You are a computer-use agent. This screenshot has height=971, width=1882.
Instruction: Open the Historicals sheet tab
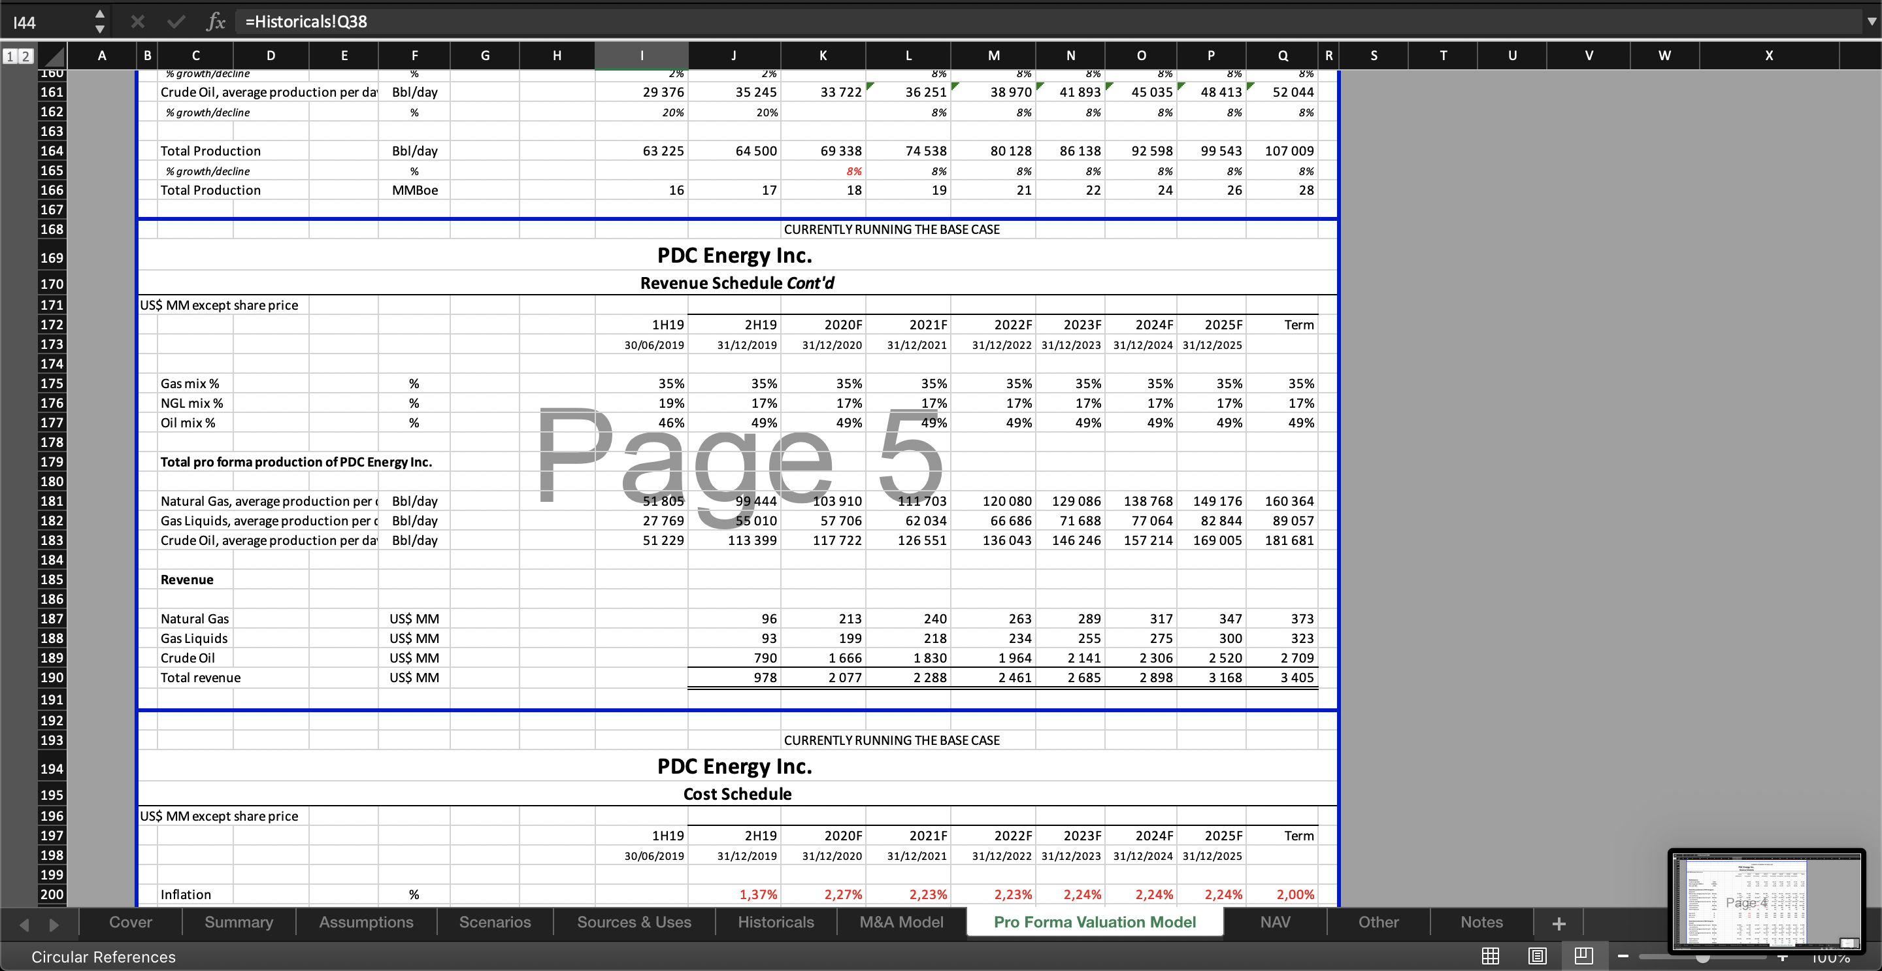tap(776, 922)
